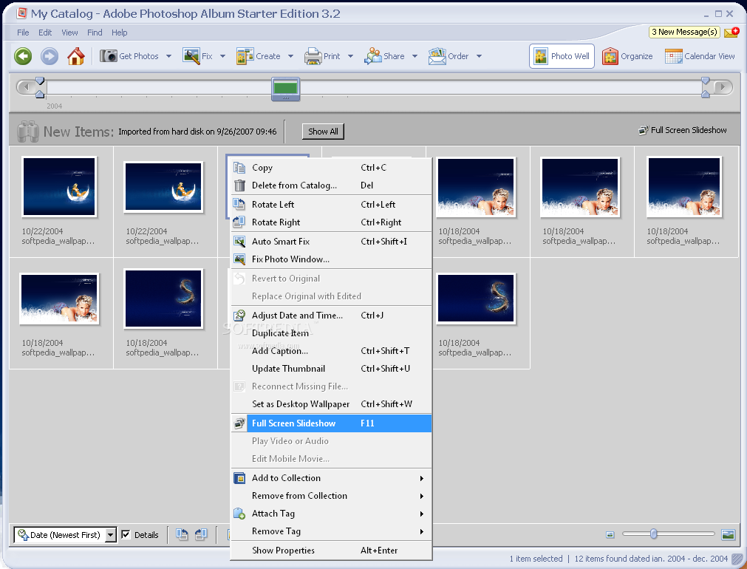Click timeline scroll left arrow
The height and width of the screenshot is (569, 747).
[x=26, y=86]
